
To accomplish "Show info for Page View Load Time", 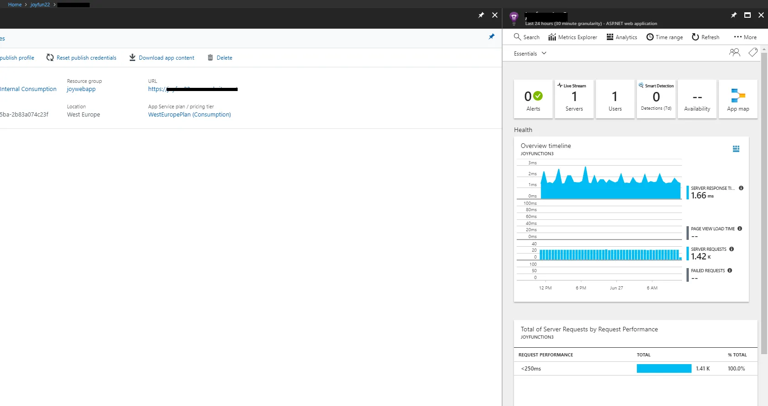I will pos(740,228).
